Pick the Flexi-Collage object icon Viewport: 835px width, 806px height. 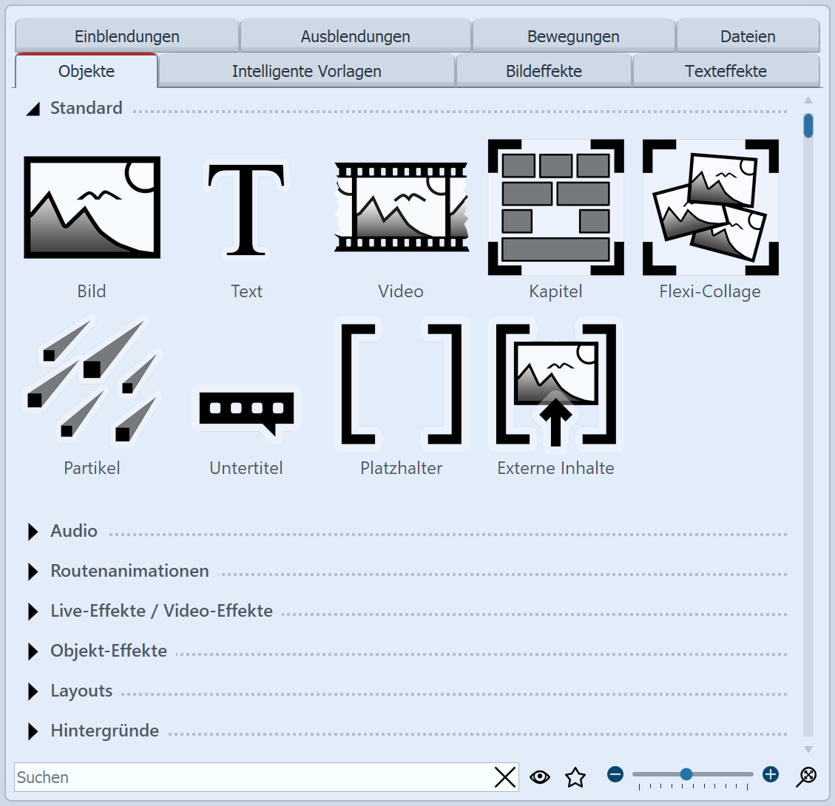tap(710, 208)
